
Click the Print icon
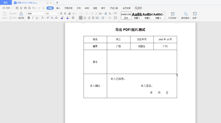pyautogui.click(x=25, y=8)
